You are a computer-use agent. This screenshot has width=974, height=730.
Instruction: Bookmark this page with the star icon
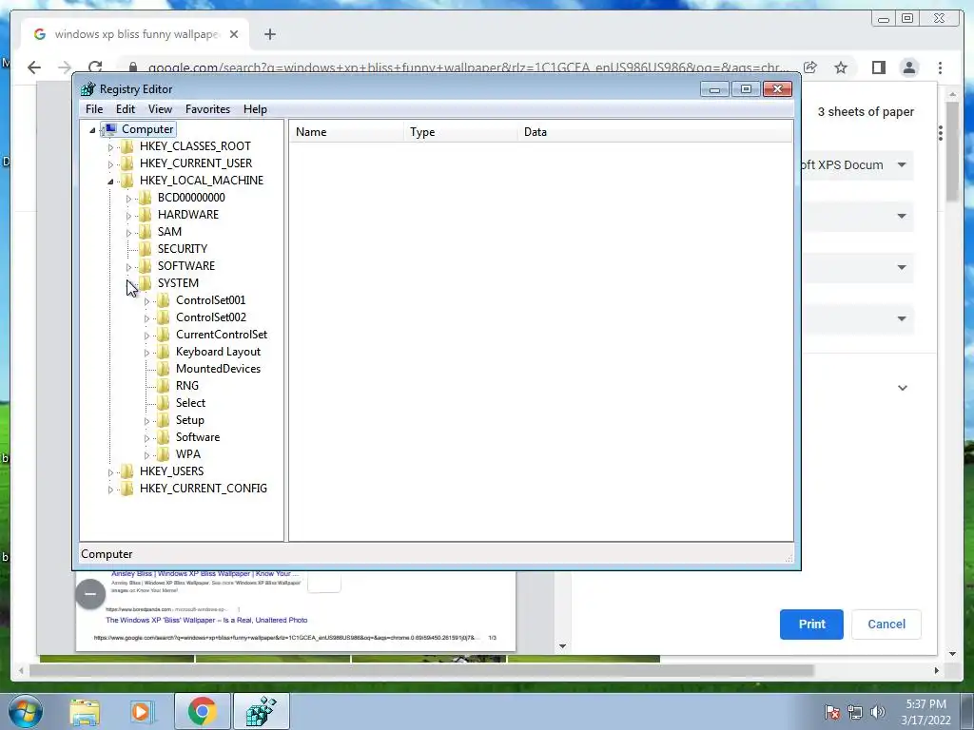coord(841,67)
